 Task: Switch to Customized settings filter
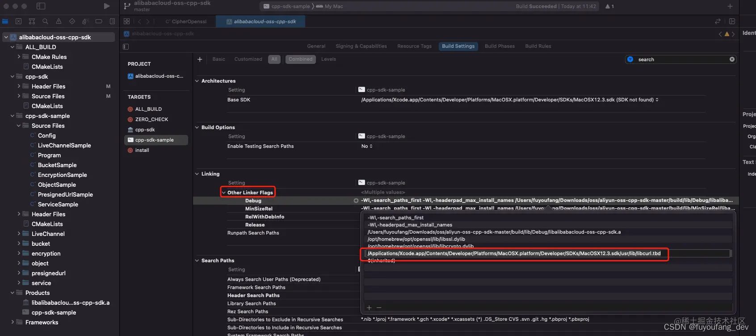[248, 59]
